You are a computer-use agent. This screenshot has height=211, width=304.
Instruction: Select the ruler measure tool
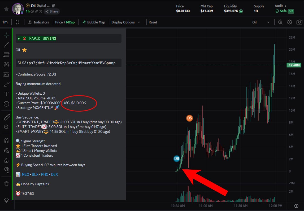coord(6,117)
